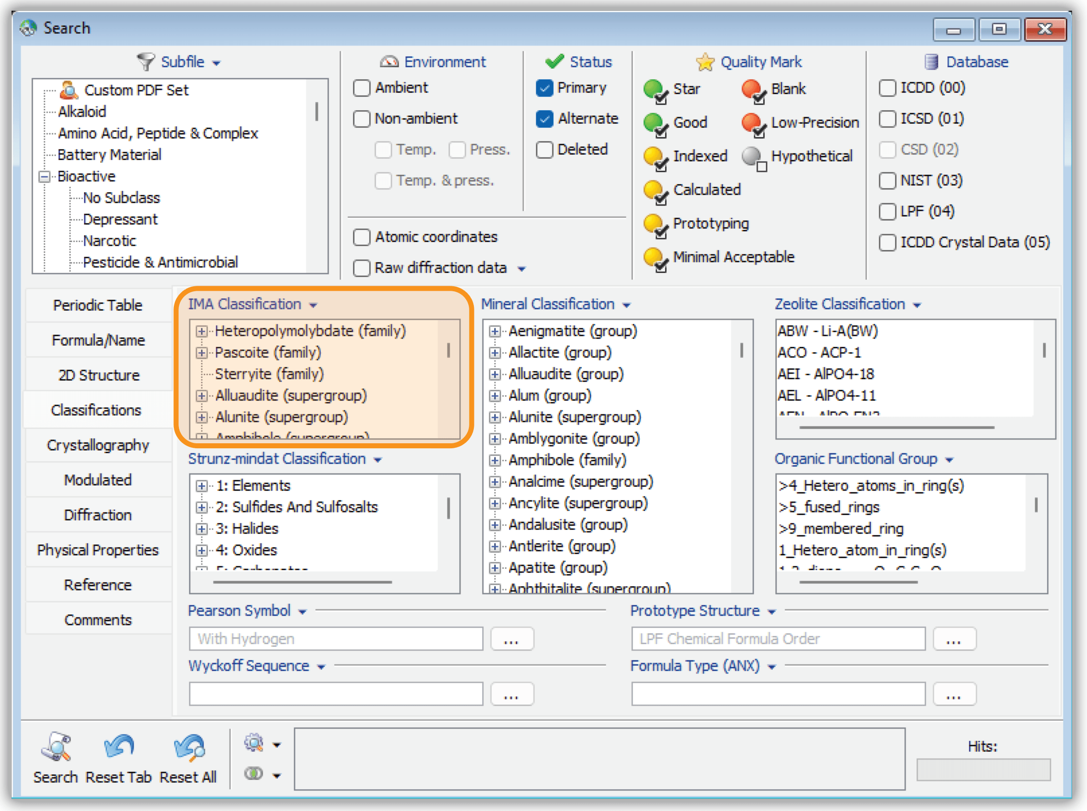1087x811 pixels.
Task: Enable the Non-ambient checkbox
Action: click(362, 119)
